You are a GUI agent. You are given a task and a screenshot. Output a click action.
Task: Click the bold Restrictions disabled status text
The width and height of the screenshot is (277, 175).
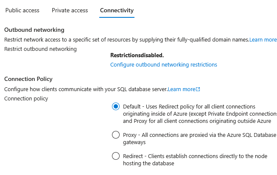pos(137,55)
